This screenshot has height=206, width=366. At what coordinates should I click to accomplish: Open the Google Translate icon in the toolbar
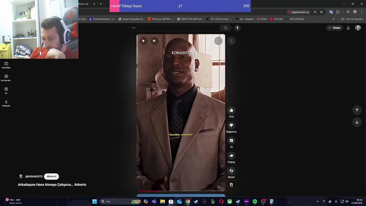click(x=331, y=12)
